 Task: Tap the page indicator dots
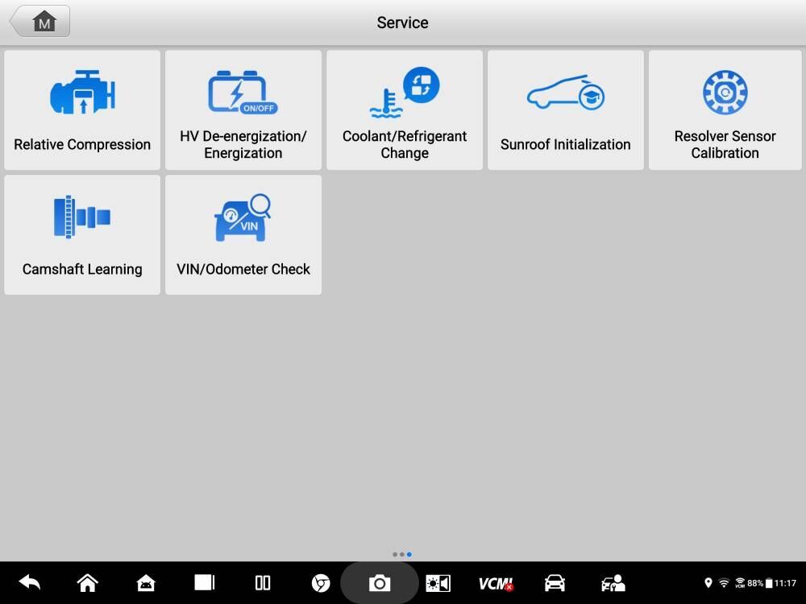[402, 554]
